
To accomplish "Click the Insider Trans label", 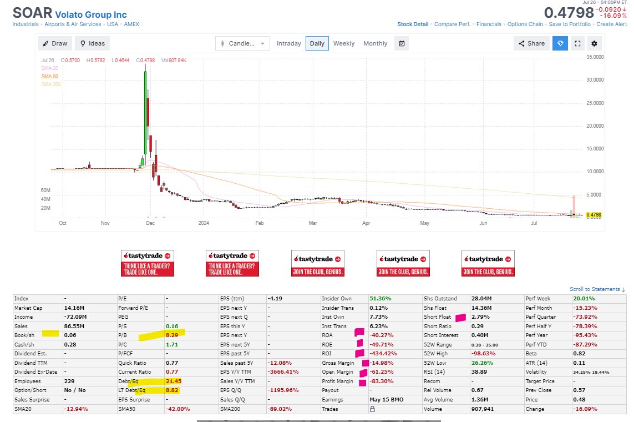I will pos(338,308).
